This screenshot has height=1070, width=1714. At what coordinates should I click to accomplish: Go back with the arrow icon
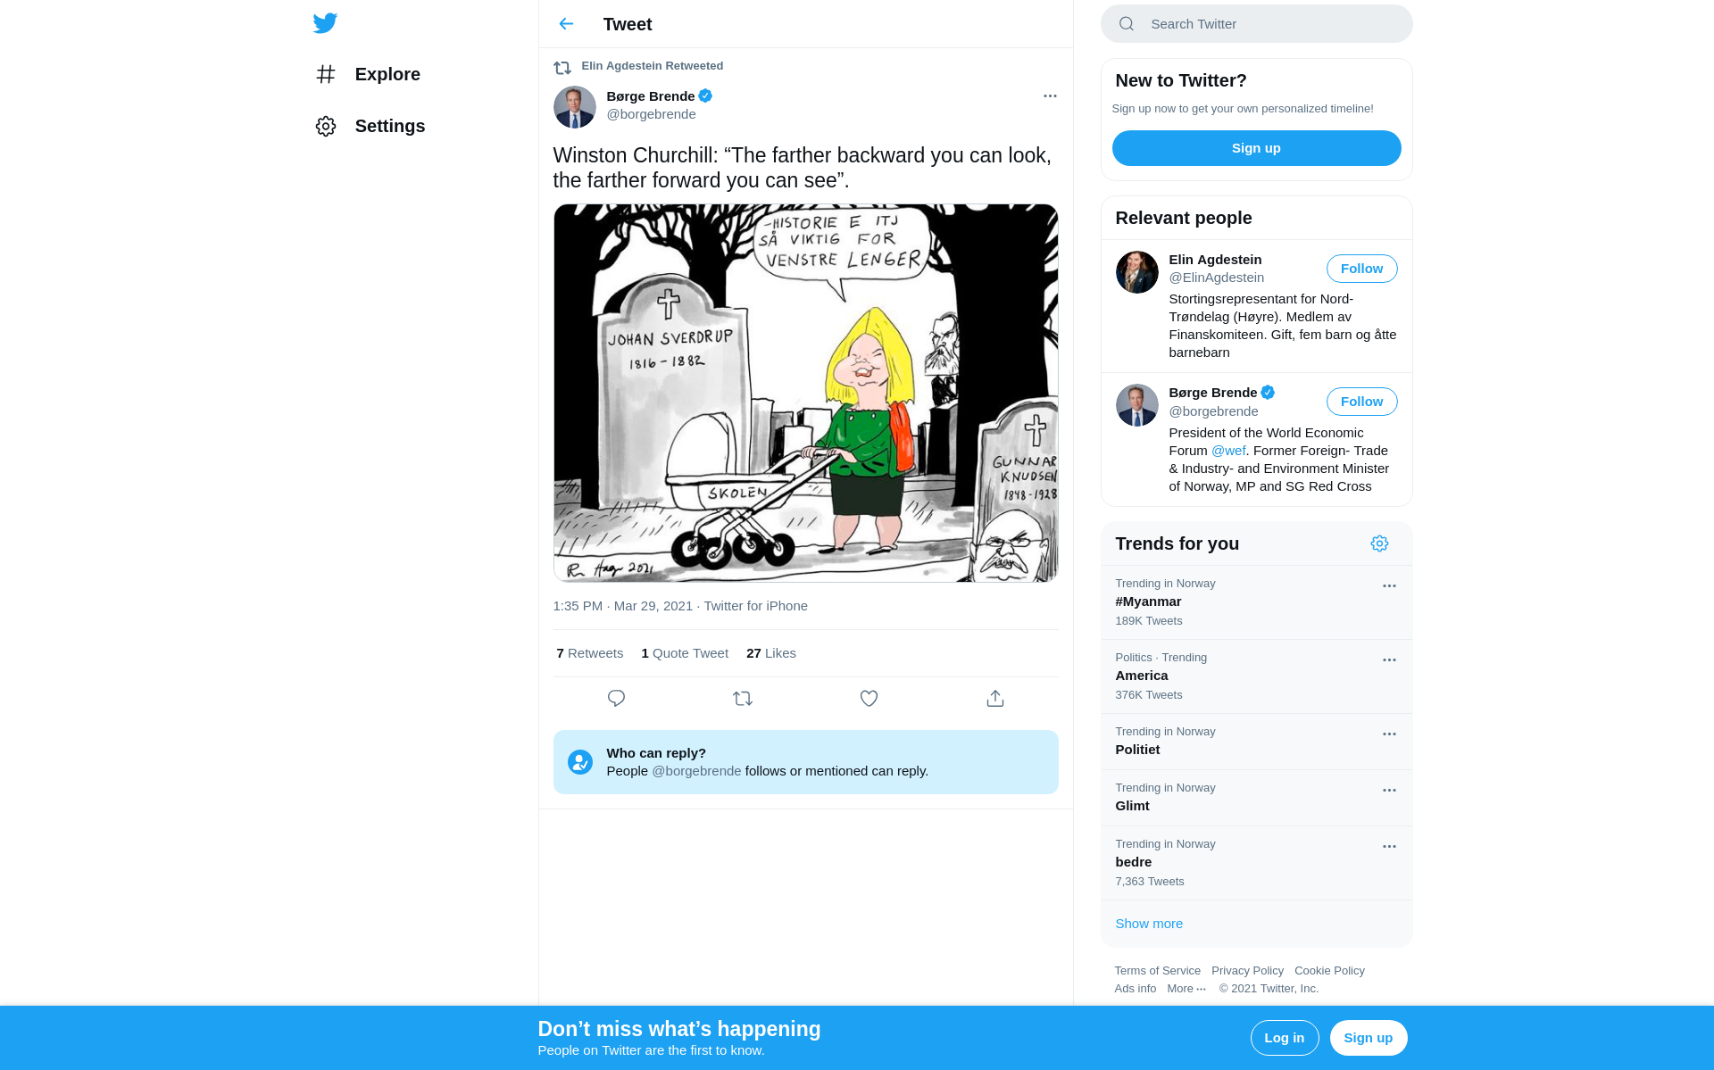(x=566, y=24)
